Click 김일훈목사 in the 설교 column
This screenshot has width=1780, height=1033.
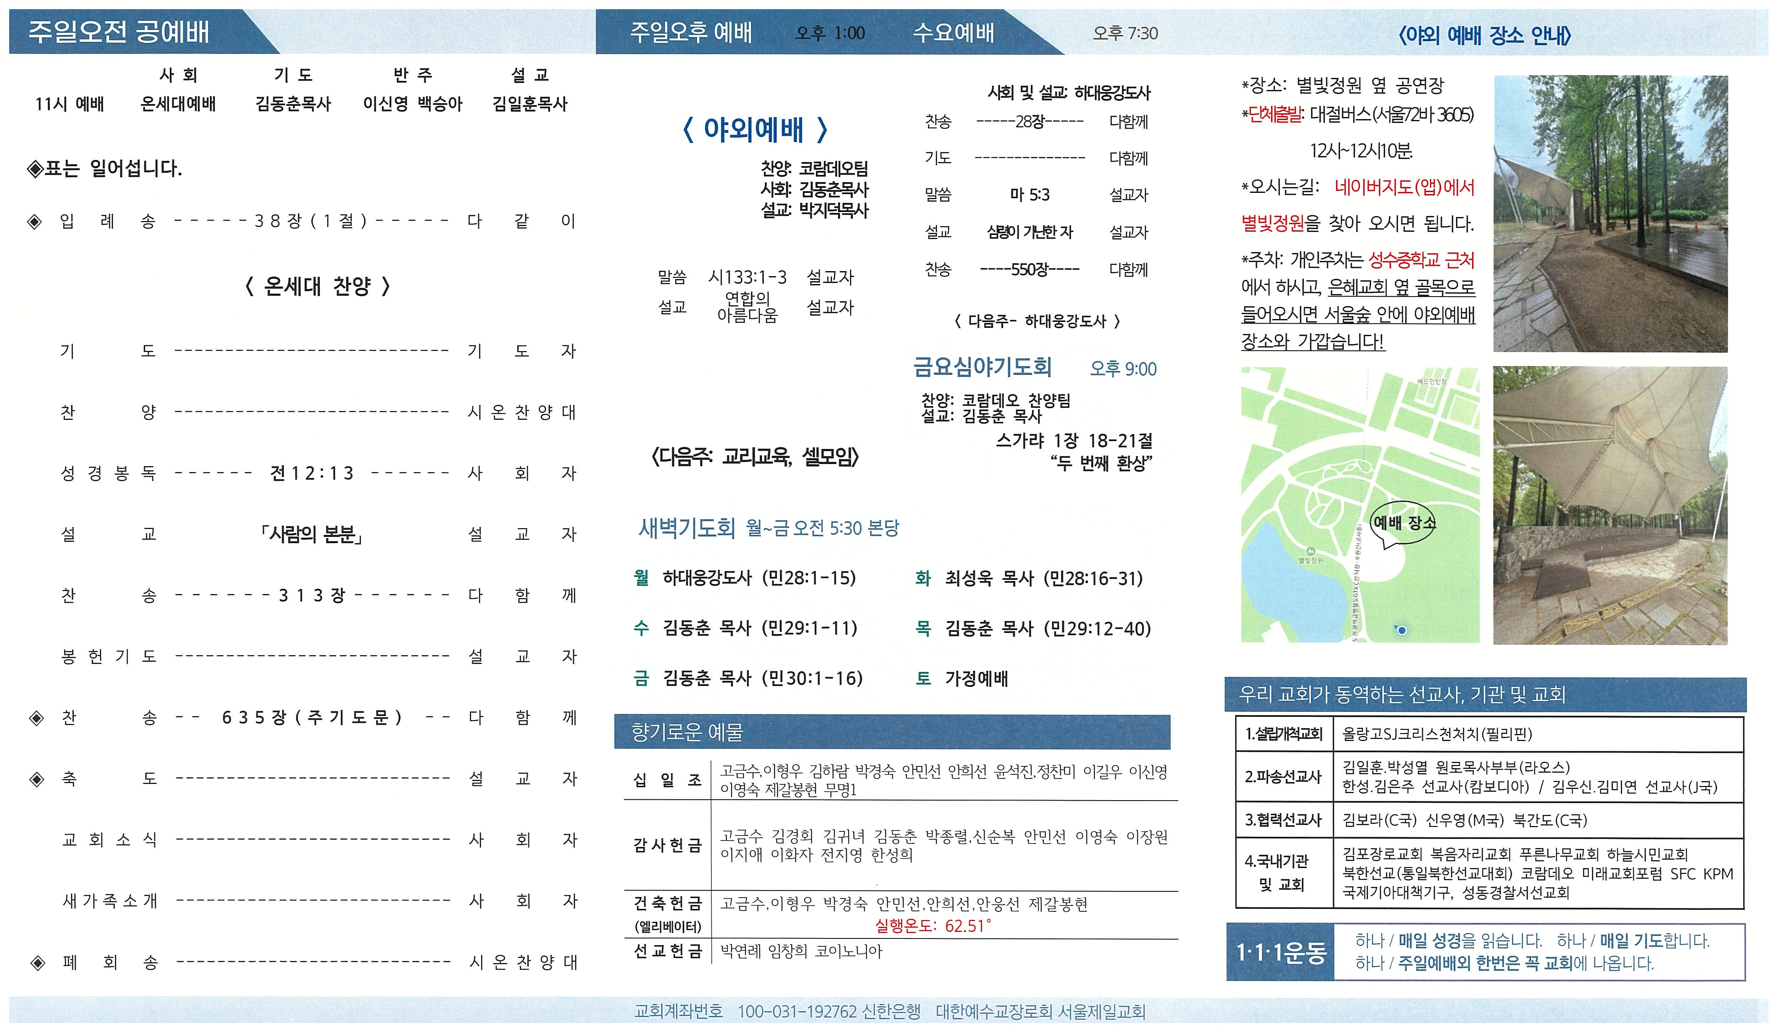530,104
